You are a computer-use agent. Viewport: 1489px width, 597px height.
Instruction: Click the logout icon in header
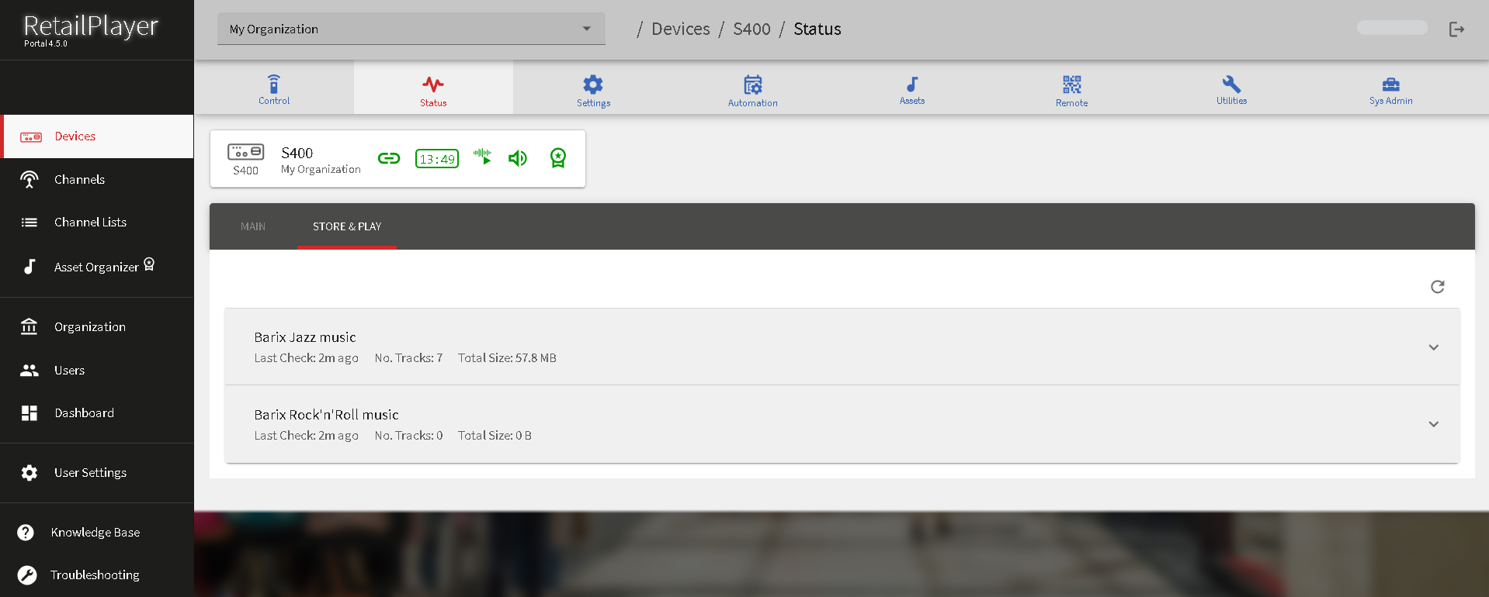(x=1456, y=29)
